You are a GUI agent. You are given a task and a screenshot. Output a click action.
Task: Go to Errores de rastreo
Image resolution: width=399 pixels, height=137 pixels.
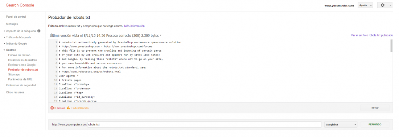[x=19, y=55]
